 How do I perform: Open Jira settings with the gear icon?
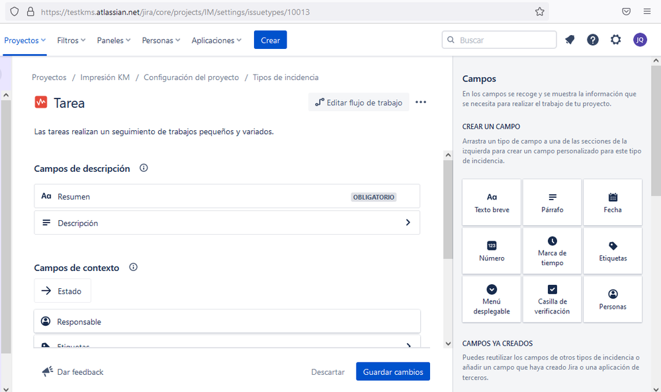tap(615, 40)
